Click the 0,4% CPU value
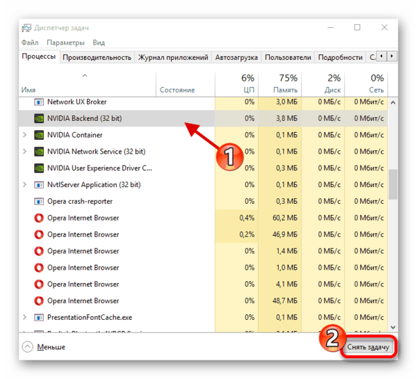 (247, 218)
